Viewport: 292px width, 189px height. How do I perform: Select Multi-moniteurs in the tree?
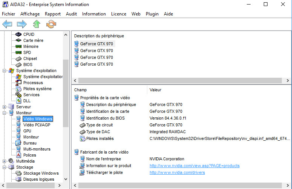(x=37, y=149)
